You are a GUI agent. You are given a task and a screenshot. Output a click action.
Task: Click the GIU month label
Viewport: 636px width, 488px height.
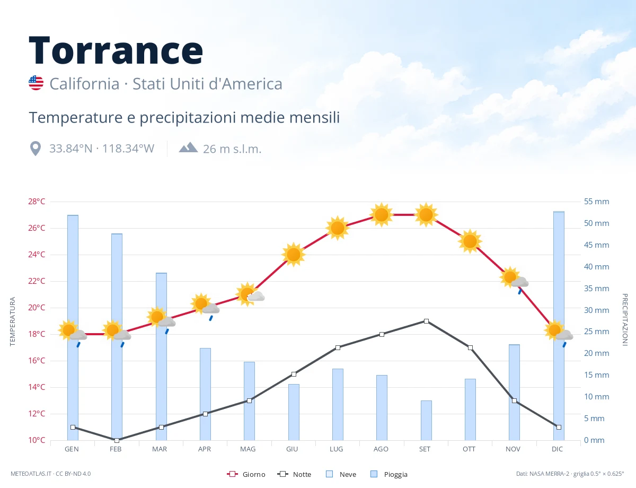click(x=292, y=449)
